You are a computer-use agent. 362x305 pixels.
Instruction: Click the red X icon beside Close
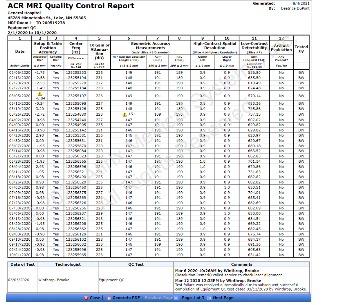[86, 298]
